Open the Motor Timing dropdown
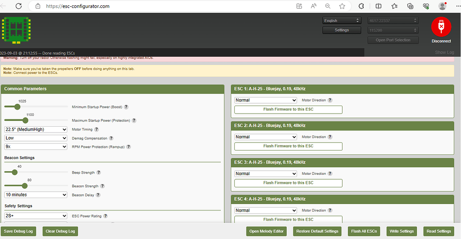 (36, 129)
